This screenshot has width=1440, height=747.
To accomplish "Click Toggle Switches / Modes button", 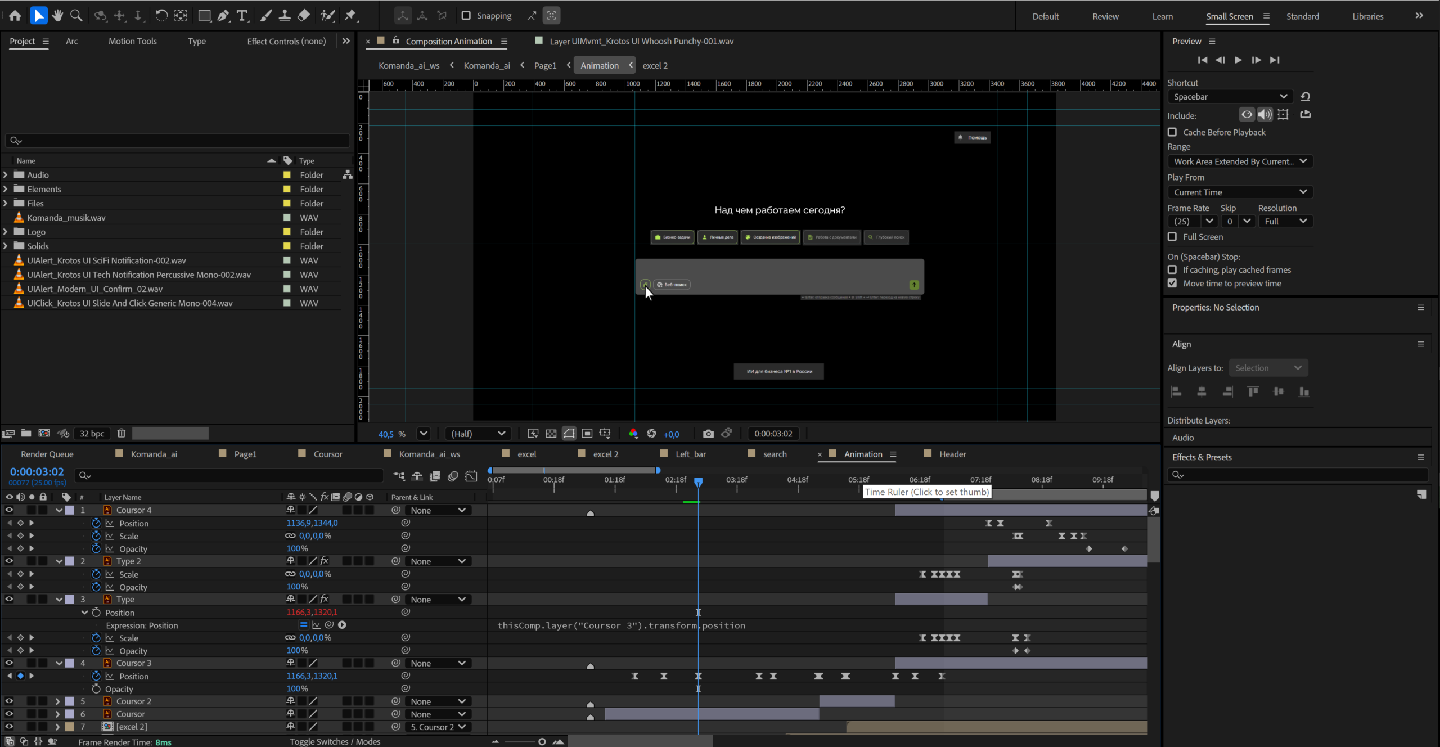I will pos(335,741).
